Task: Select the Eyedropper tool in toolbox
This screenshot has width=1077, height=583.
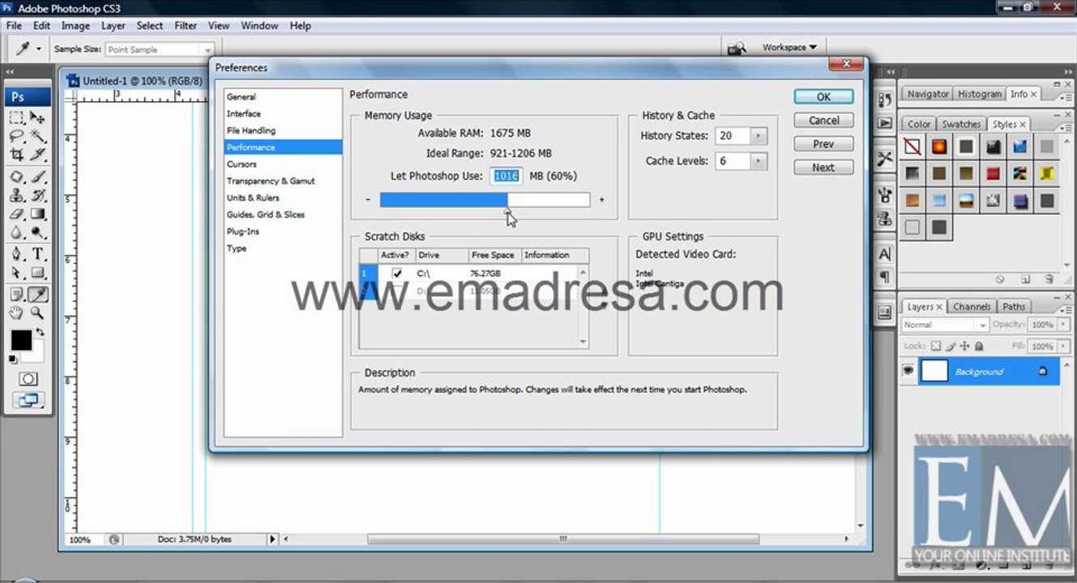Action: [37, 295]
